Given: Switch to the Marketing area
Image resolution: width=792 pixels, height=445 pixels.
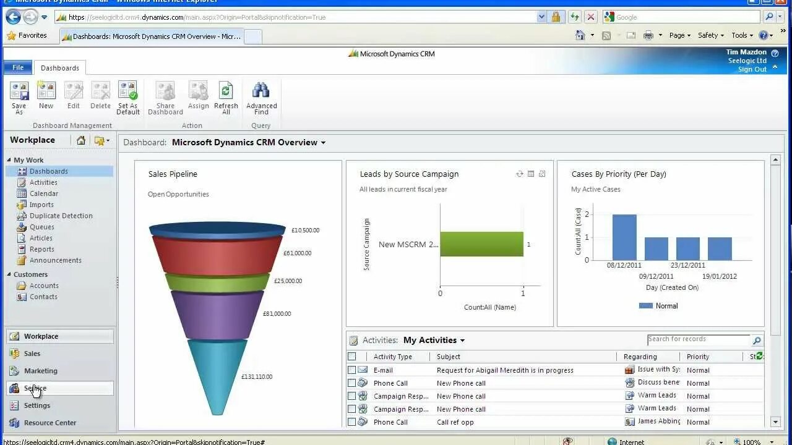Looking at the screenshot, I should point(60,371).
